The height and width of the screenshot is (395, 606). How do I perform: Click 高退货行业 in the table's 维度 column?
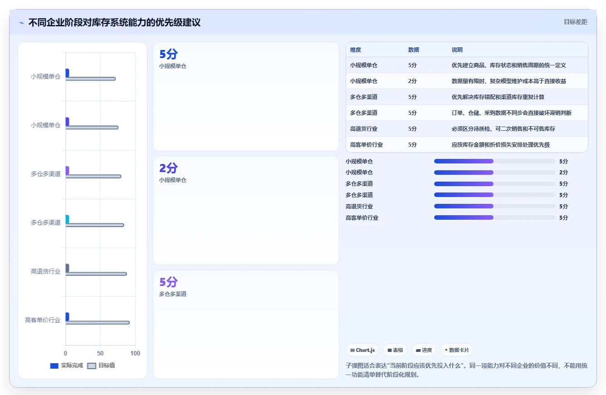point(364,129)
